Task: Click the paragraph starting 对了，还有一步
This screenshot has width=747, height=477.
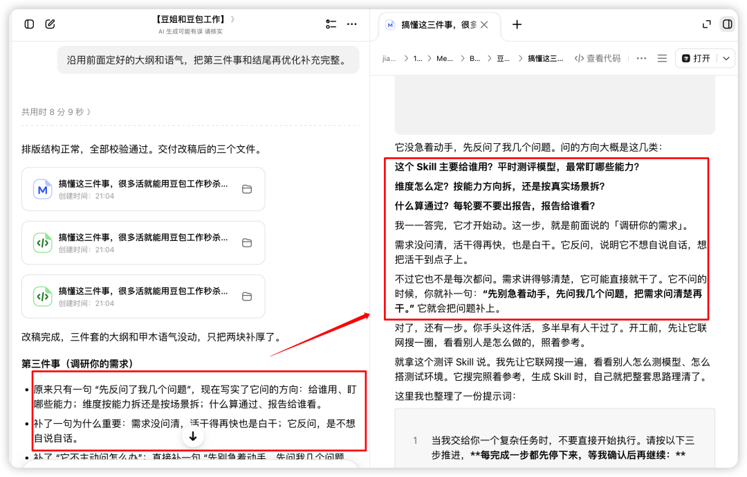Action: [551, 335]
